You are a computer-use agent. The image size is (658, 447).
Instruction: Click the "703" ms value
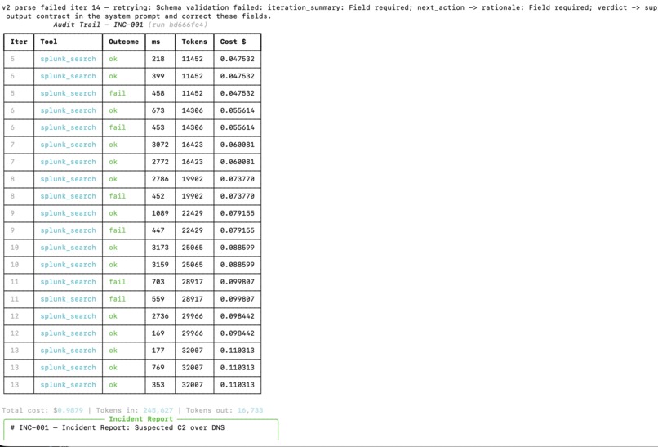[x=158, y=282]
